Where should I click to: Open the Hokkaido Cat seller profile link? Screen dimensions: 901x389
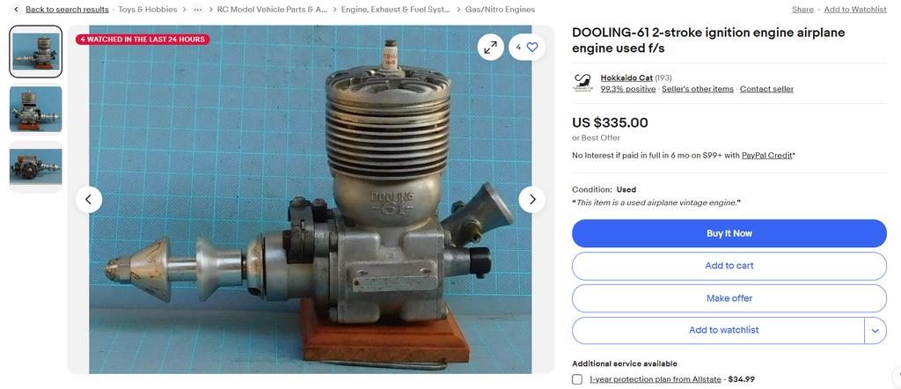pyautogui.click(x=626, y=77)
